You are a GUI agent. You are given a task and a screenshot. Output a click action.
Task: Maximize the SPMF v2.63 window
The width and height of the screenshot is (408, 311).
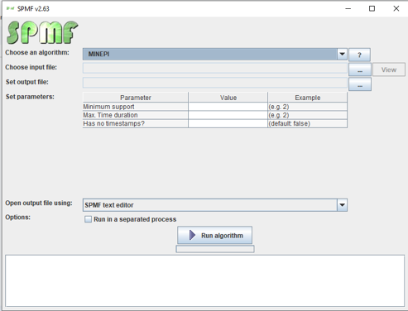[x=372, y=8]
